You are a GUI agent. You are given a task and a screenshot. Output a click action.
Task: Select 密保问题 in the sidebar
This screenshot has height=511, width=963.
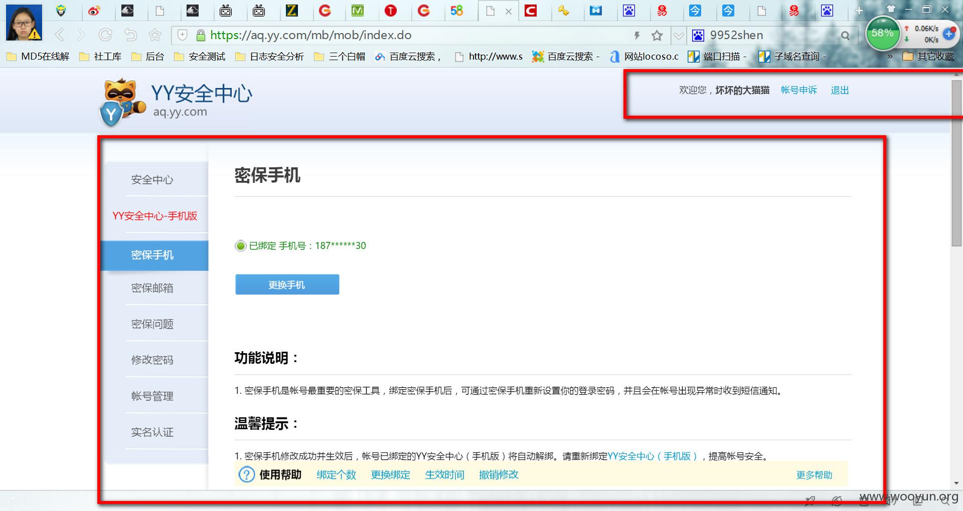point(152,324)
